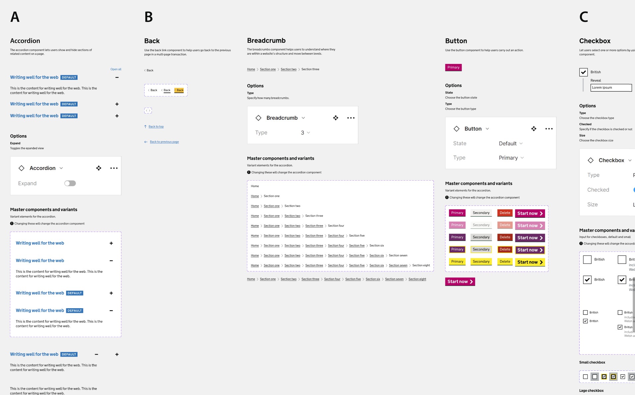Click the yellow highlighted Back variant
Image resolution: width=635 pixels, height=395 pixels.
coord(179,90)
